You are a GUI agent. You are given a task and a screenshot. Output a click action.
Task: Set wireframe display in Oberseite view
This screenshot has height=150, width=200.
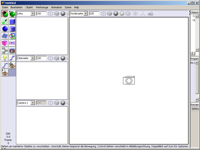(x=50, y=58)
